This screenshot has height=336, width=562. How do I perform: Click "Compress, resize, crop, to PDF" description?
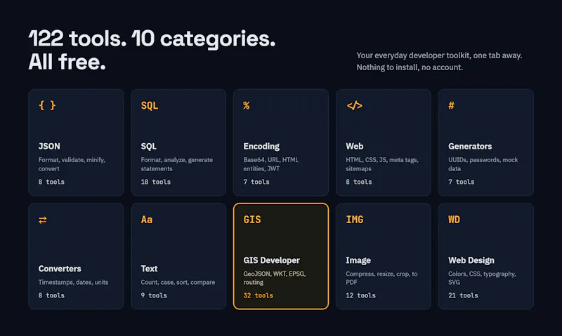click(381, 278)
